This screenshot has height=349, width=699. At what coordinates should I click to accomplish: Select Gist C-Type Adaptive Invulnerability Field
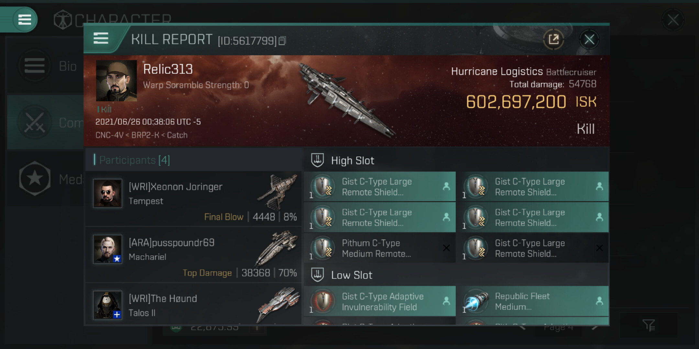point(380,301)
